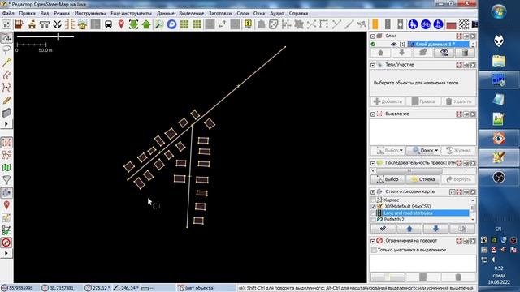
Task: Check the 'Только участники в выделении' checkbox
Action: click(374, 250)
